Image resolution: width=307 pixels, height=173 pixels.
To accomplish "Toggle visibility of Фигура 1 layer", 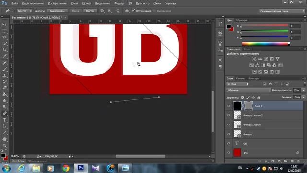I will click(229, 134).
